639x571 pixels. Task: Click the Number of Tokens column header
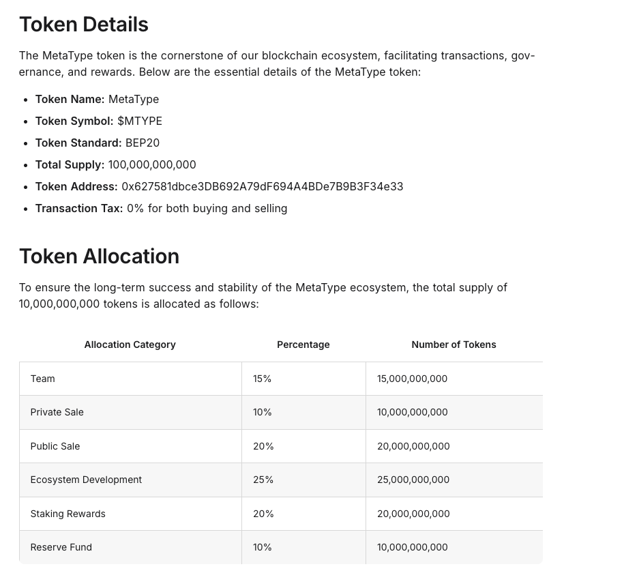point(454,345)
